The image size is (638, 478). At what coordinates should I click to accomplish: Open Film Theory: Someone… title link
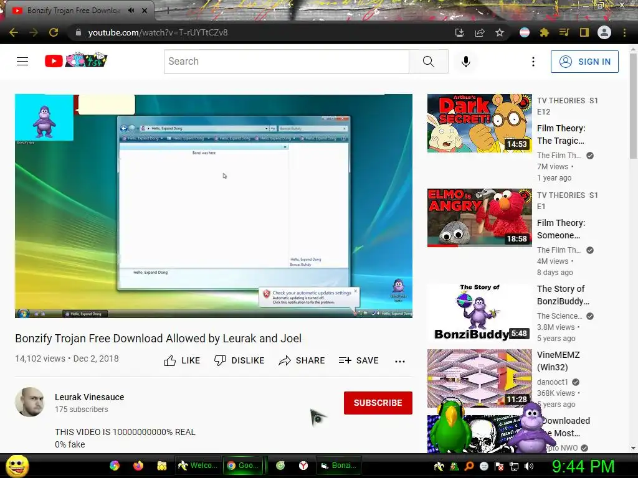(561, 229)
